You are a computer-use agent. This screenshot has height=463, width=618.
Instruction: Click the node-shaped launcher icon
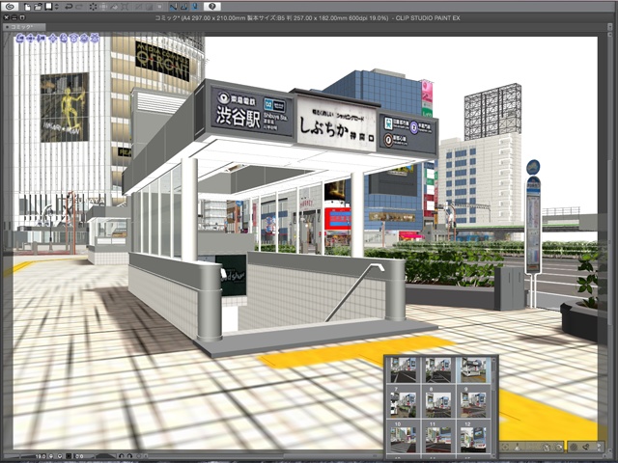click(586, 447)
